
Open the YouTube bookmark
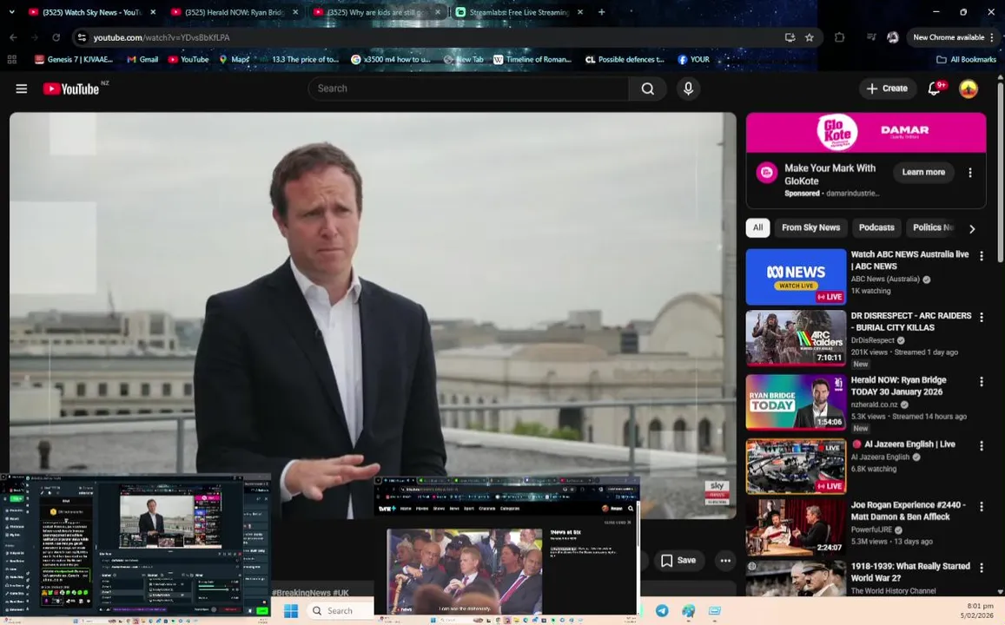point(188,60)
